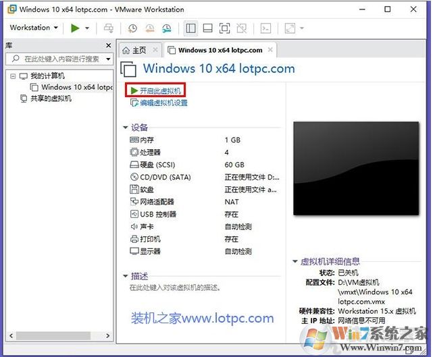The image size is (433, 357).
Task: Enter full screen mode icon
Action: click(x=224, y=28)
